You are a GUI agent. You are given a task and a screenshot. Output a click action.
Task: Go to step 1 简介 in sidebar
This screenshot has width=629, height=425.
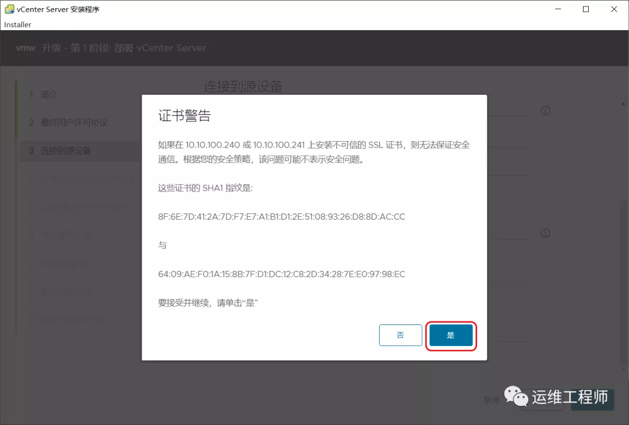coord(49,95)
